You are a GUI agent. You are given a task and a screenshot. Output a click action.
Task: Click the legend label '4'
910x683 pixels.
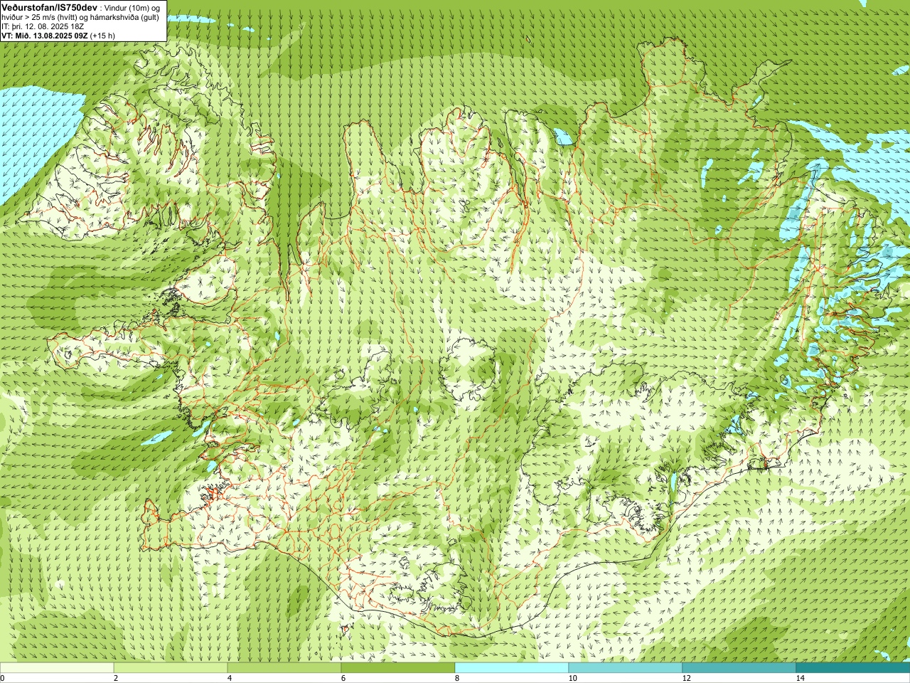coord(230,678)
